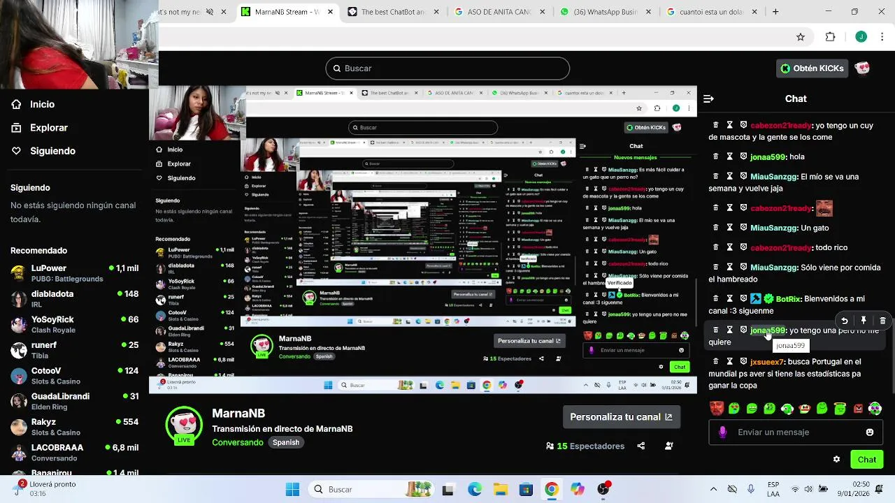Pin the highlighted jonaa599 message
The image size is (895, 503).
(864, 321)
